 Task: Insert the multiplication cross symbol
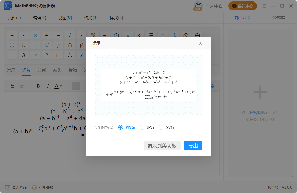35,35
